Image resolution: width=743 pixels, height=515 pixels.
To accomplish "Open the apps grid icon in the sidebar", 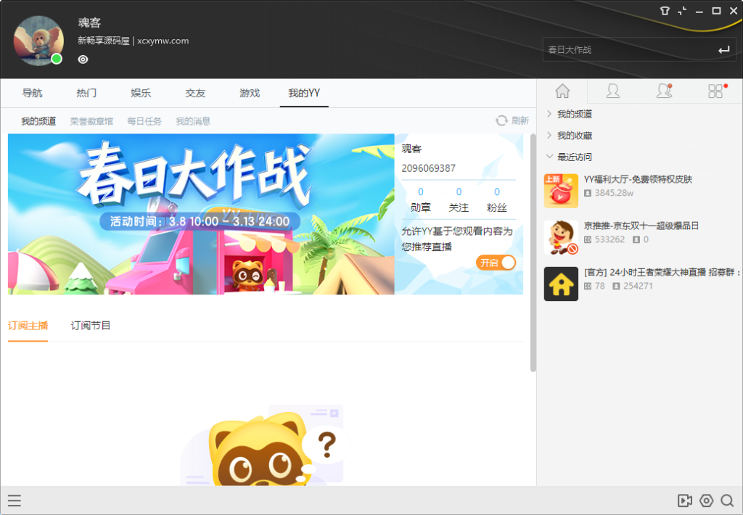I will point(714,91).
